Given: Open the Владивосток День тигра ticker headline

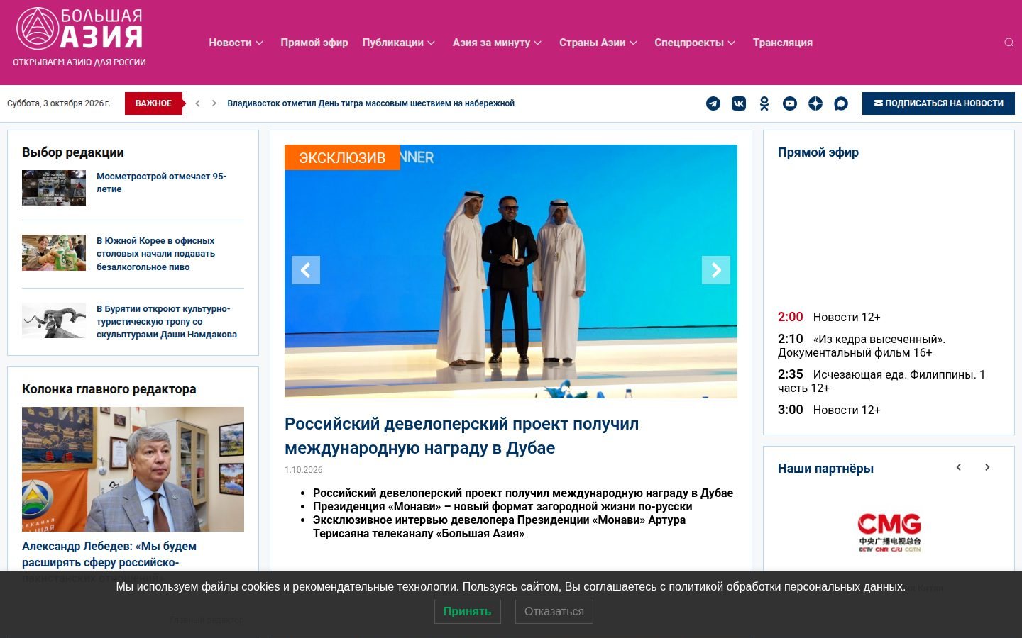Looking at the screenshot, I should [370, 103].
